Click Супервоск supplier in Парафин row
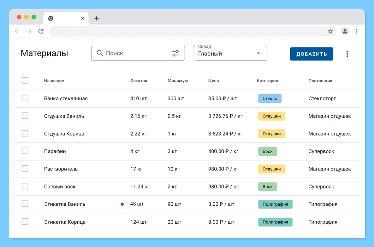Viewport: 374px width, 247px height. click(x=321, y=151)
